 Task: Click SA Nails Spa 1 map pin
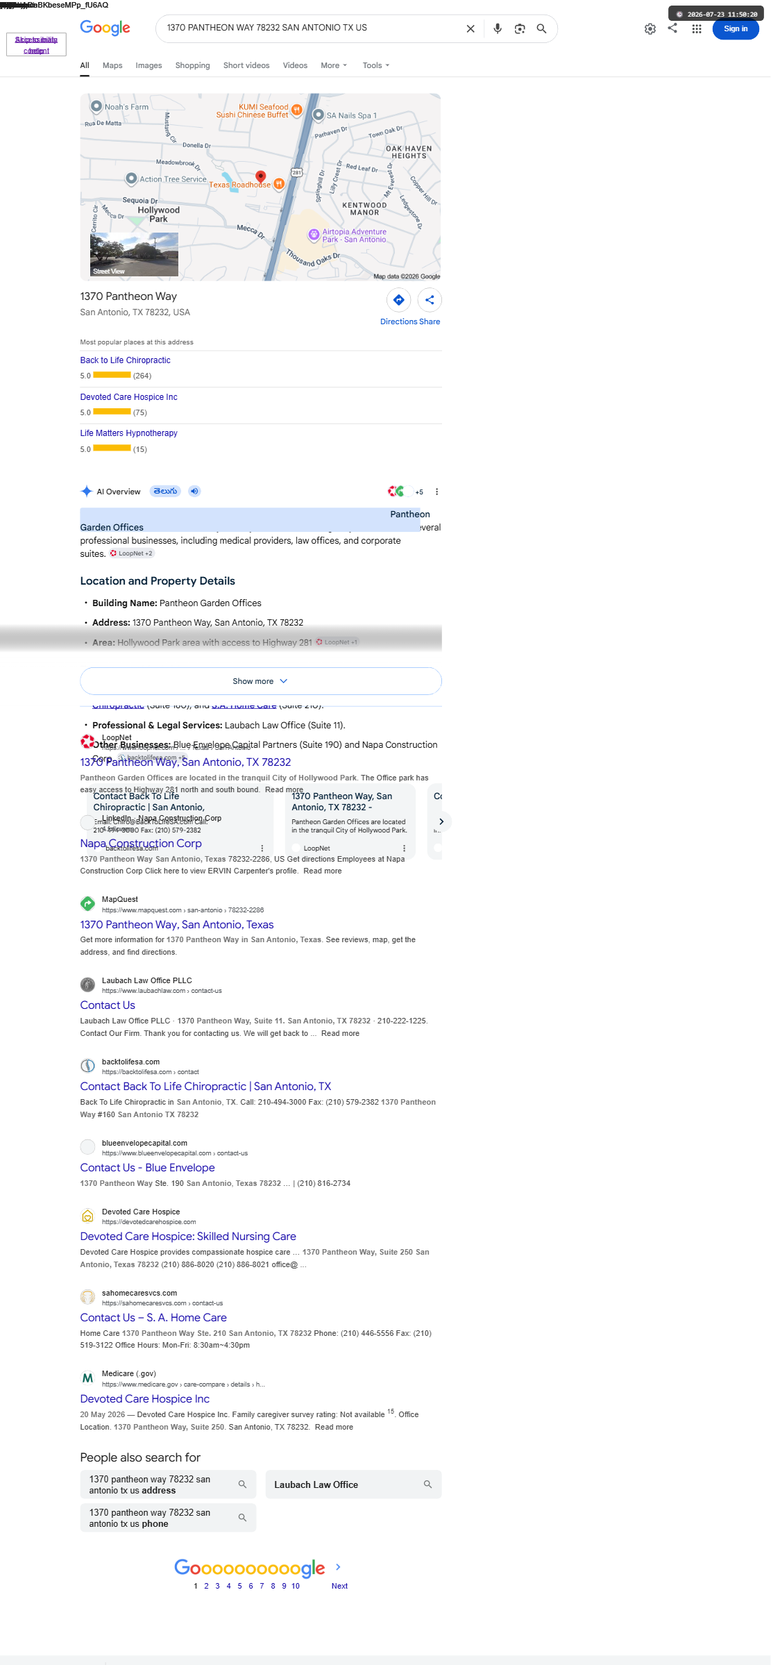(319, 115)
